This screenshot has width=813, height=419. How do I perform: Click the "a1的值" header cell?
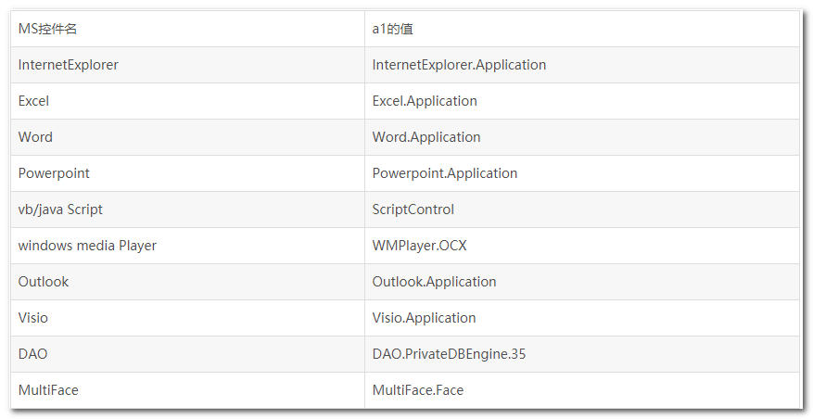pos(393,29)
